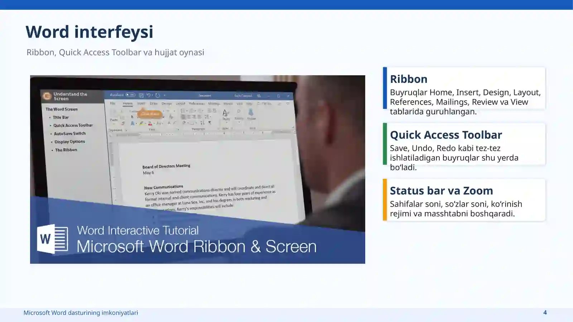Click footer text 'Microsoft Word dasturining imkoniyatlari'

click(x=81, y=313)
